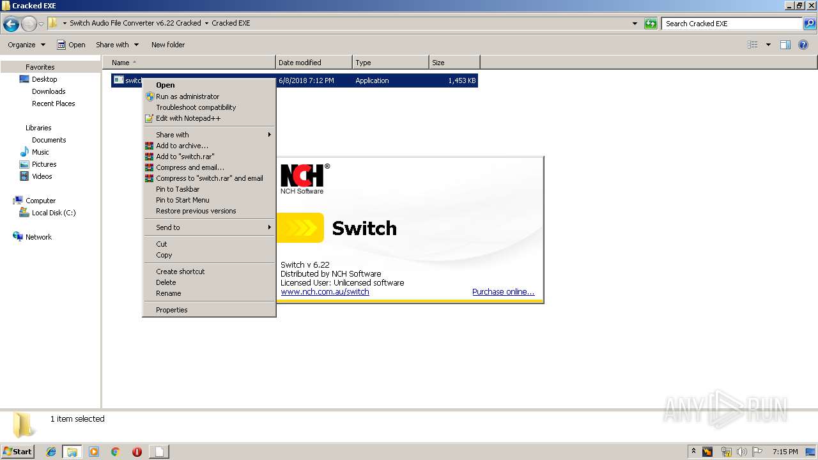Sort by Type column header

click(x=390, y=63)
